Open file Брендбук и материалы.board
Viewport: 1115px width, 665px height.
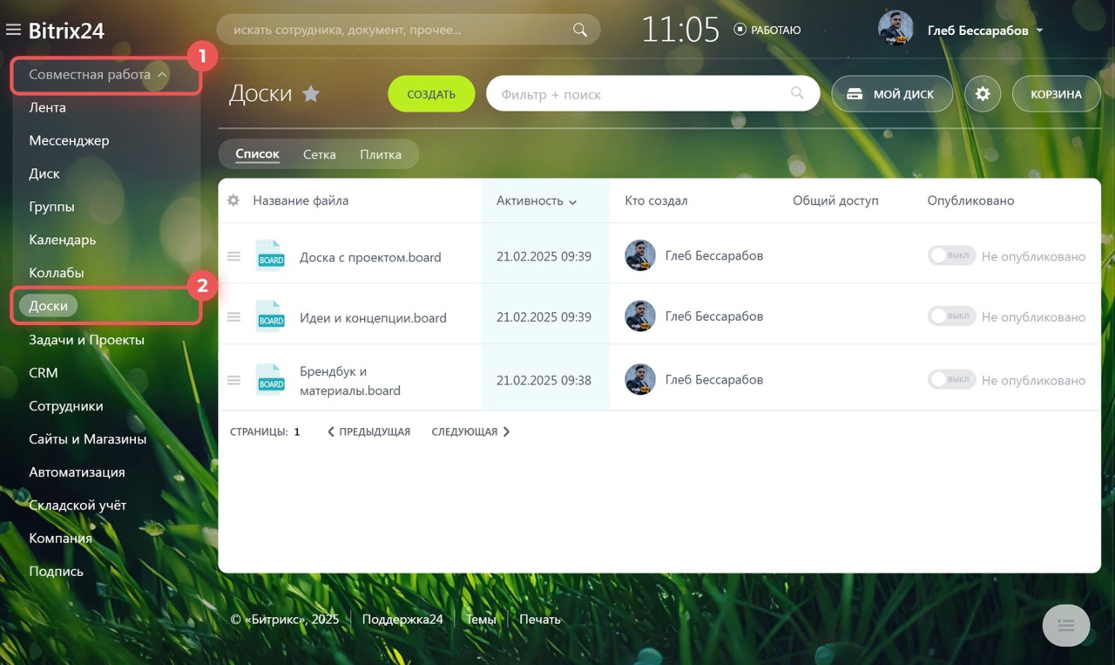tap(350, 381)
